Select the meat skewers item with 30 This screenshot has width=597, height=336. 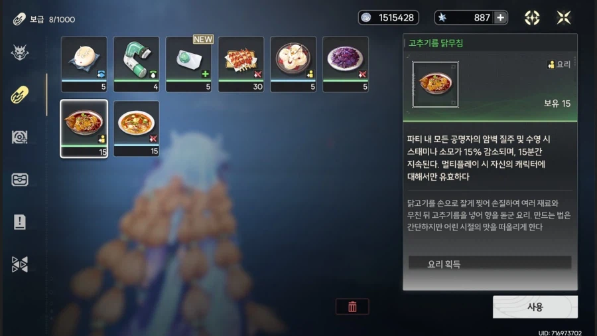pos(241,64)
